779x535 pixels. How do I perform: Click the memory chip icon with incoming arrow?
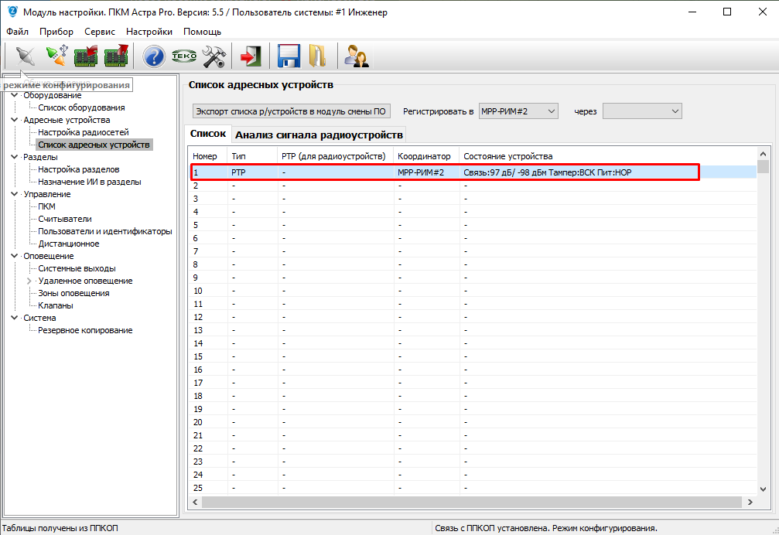pyautogui.click(x=86, y=56)
